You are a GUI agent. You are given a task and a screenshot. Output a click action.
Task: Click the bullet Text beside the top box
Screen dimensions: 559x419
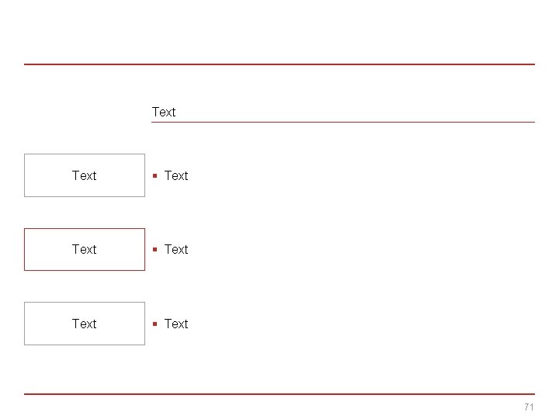click(x=176, y=175)
